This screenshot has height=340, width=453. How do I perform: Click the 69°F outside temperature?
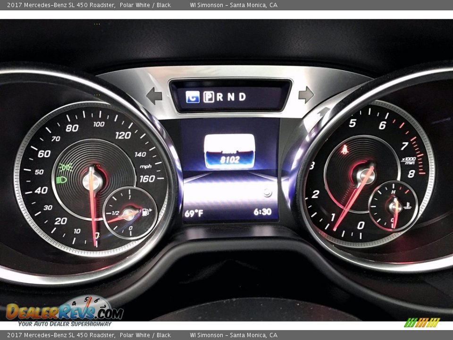tap(194, 213)
